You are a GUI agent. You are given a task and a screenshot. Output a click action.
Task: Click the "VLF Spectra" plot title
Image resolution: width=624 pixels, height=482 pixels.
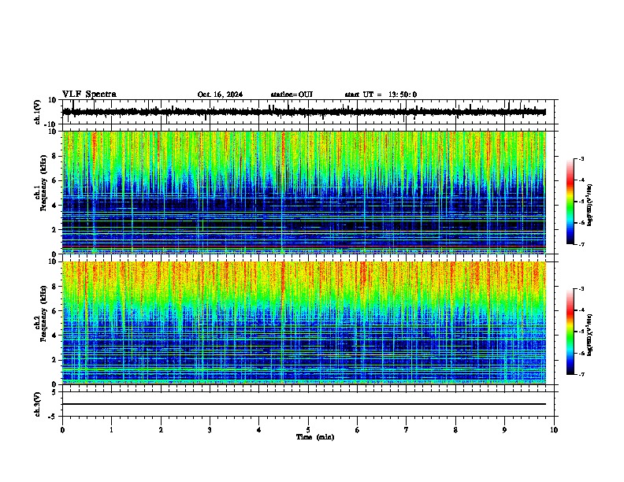click(89, 94)
